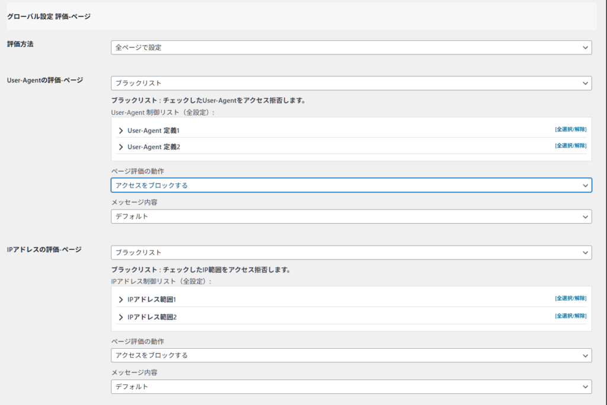The height and width of the screenshot is (405, 607).
Task: Expand the IPアドレス範囲2 row label
Action: pyautogui.click(x=152, y=317)
